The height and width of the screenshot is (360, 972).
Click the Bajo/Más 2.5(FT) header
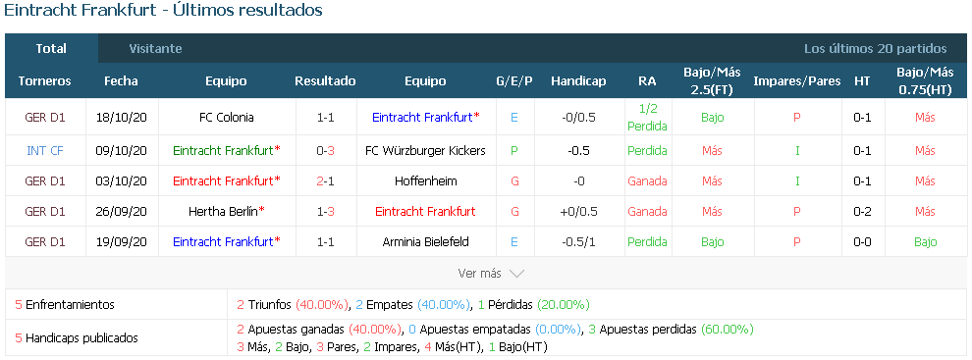point(712,81)
